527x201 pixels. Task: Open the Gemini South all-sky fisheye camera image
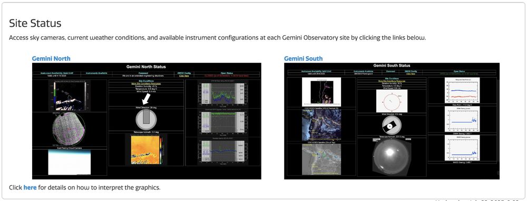pyautogui.click(x=392, y=157)
